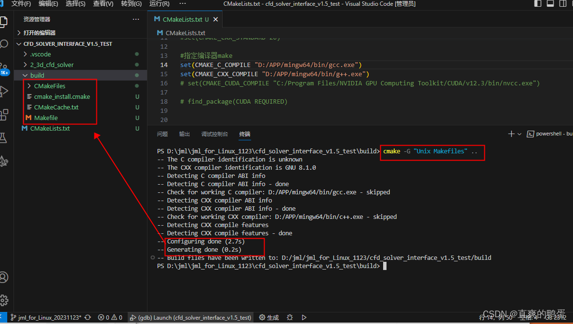Click the errors and warnings indicator
This screenshot has height=324, width=573.
pyautogui.click(x=110, y=318)
